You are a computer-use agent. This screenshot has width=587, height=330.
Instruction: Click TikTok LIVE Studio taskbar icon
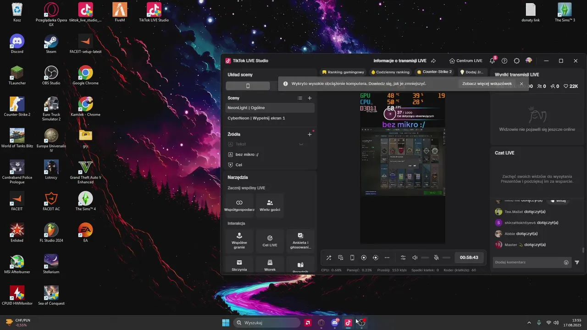click(348, 323)
